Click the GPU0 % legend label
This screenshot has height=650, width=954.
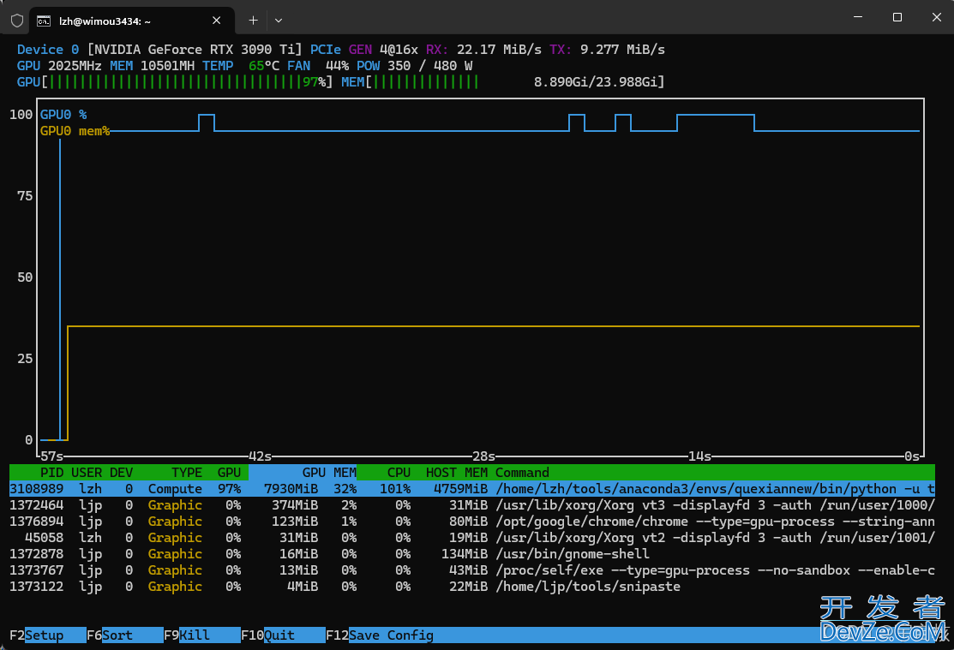63,114
